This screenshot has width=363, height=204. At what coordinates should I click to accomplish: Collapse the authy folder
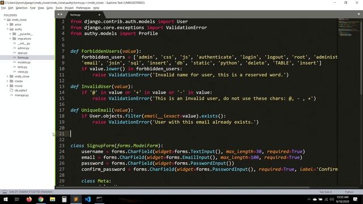(7, 29)
